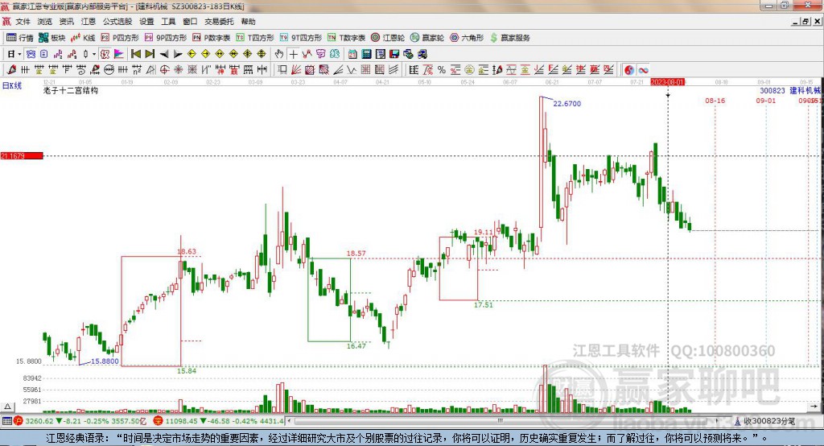The image size is (824, 446).
Task: Open 赢家服务 with the dollar icon
Action: point(509,38)
